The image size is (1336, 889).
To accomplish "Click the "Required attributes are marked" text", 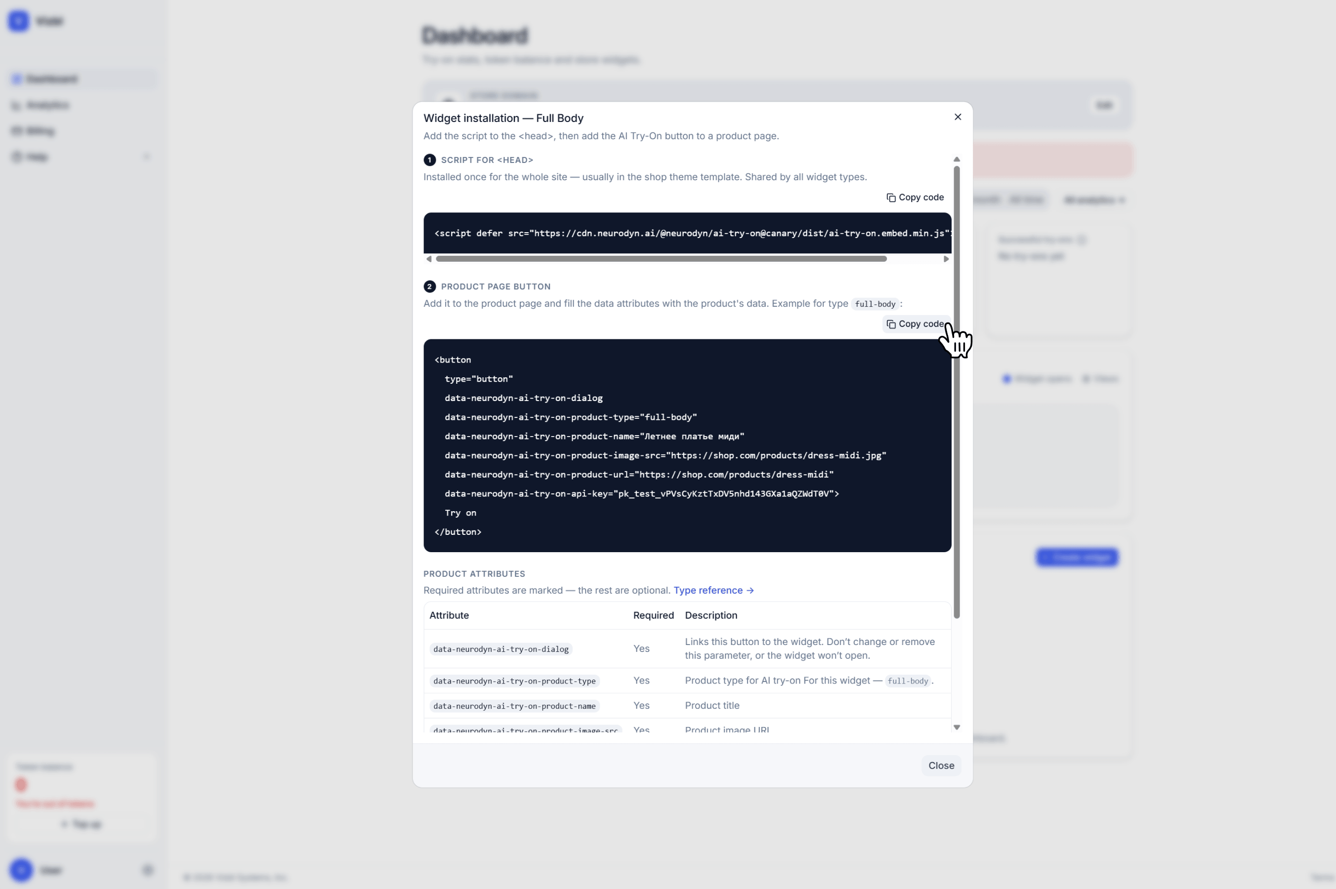I will pyautogui.click(x=547, y=590).
